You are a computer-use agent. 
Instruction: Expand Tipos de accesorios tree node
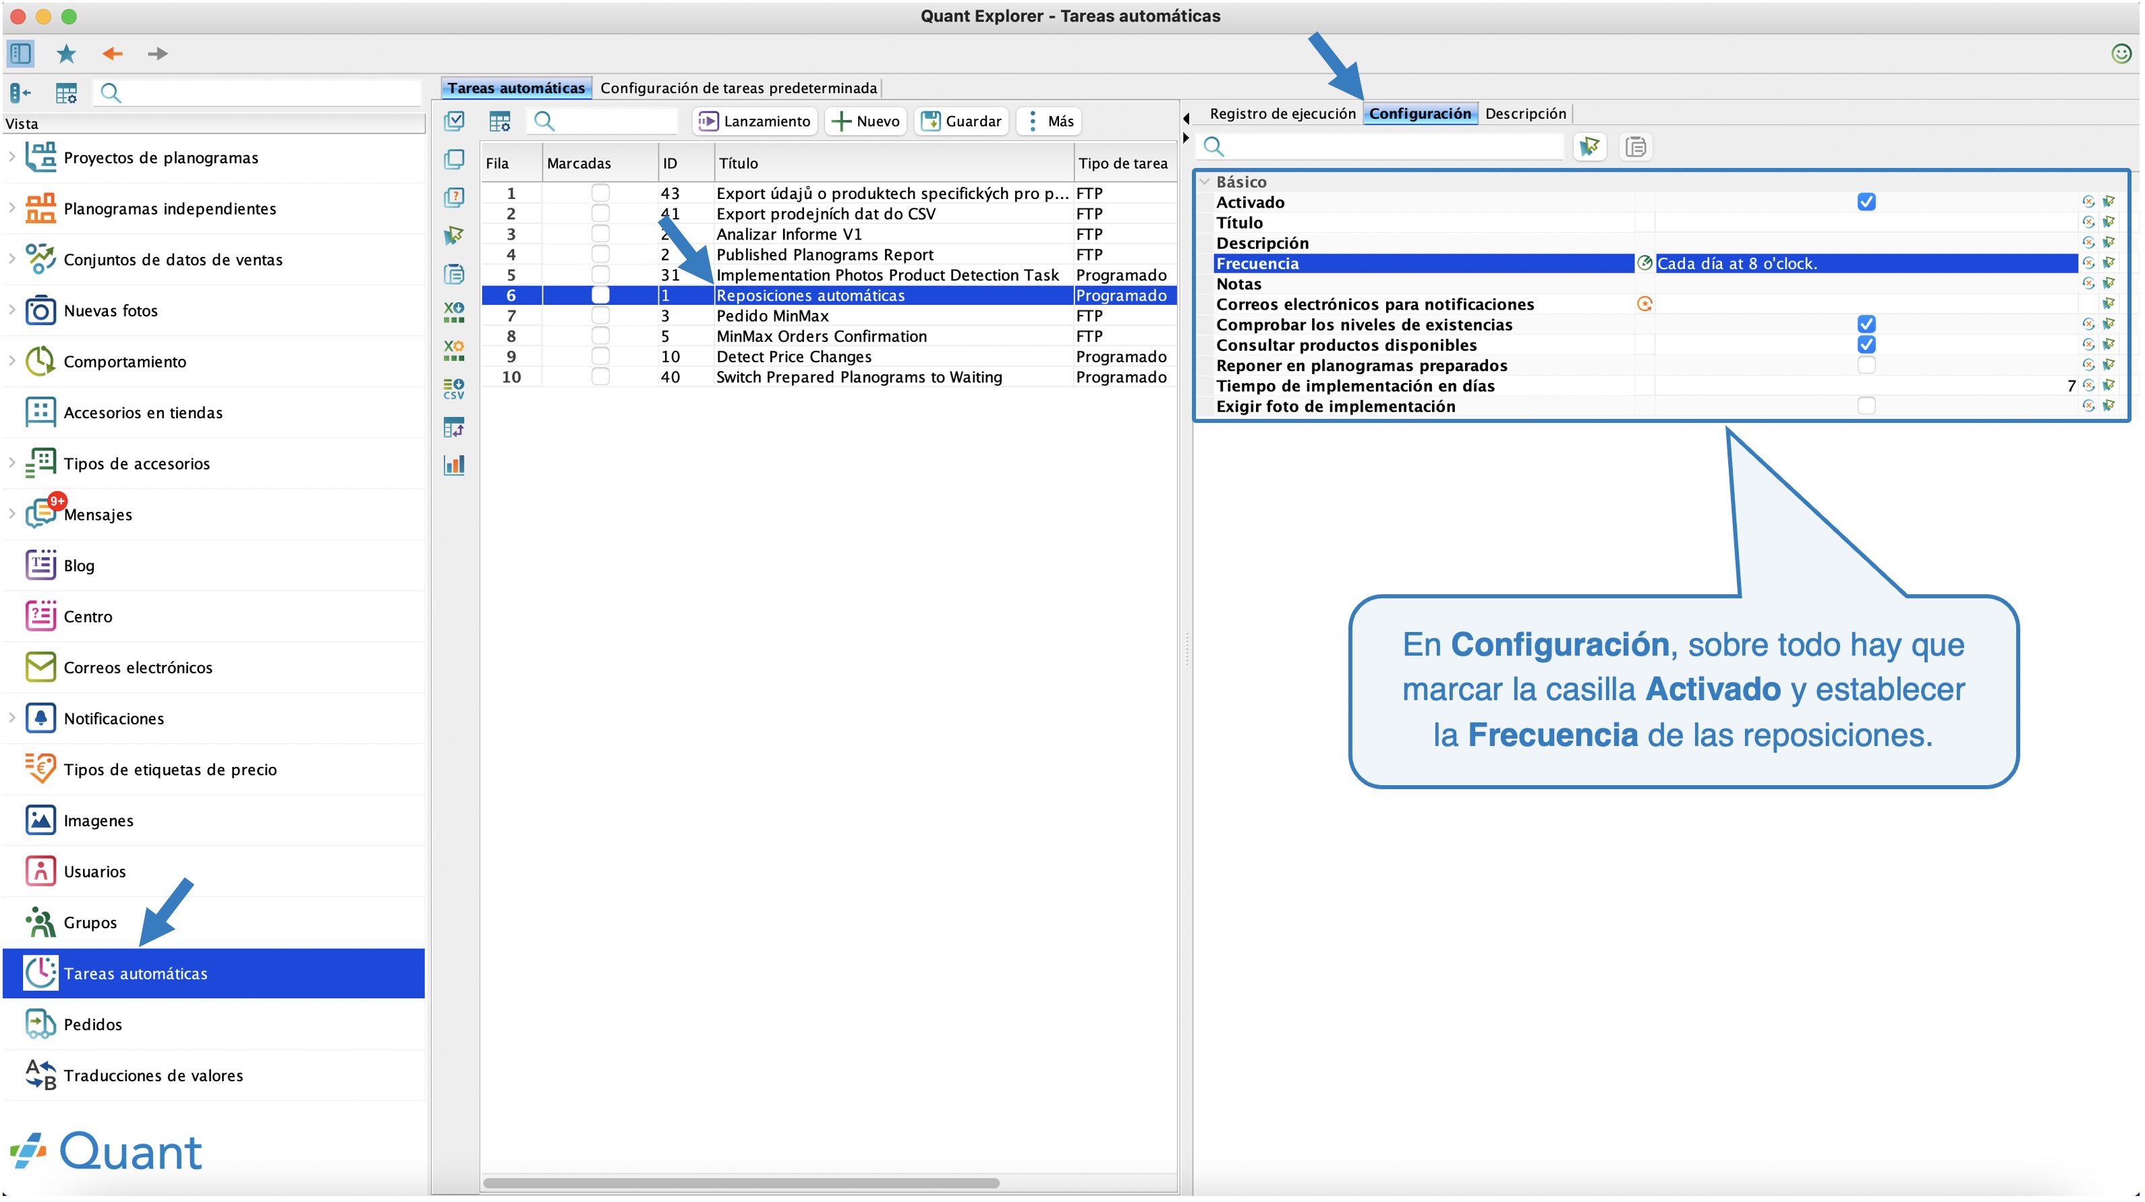[11, 463]
